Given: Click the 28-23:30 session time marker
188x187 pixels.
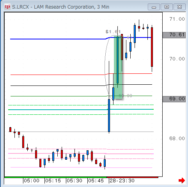Looking at the screenshot, I should (x=122, y=181).
